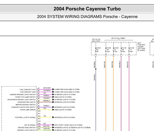This screenshot has height=131, width=154.
Task: Click "EXTERIOR LIGHTS SYSTEM" on assistance driving light row
Action: pos(65,100)
